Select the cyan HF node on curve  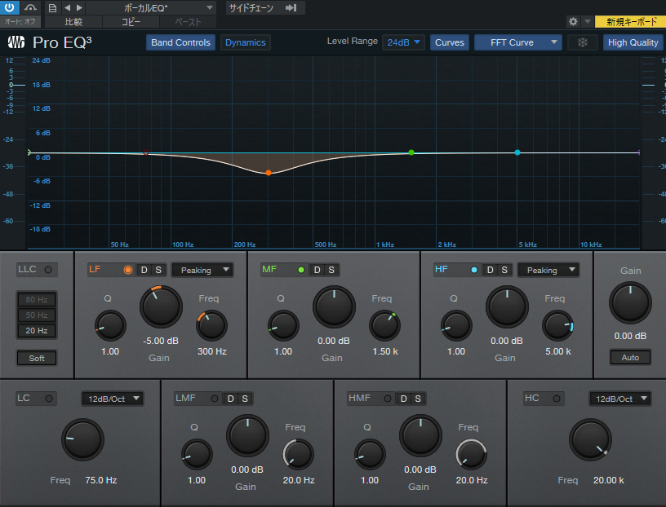(517, 152)
